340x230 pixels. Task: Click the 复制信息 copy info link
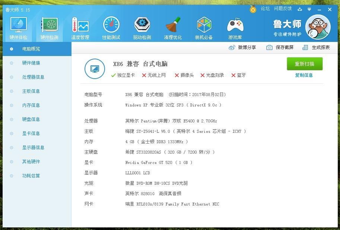(x=304, y=75)
